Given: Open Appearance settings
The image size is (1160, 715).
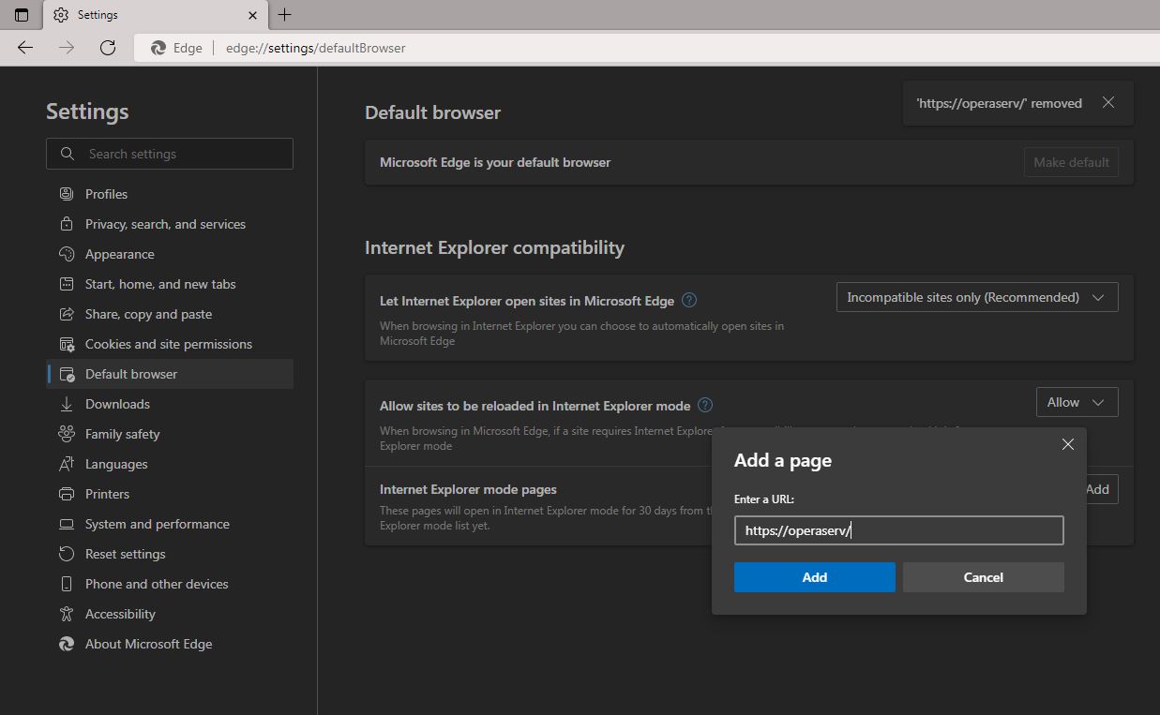Looking at the screenshot, I should pos(170,254).
